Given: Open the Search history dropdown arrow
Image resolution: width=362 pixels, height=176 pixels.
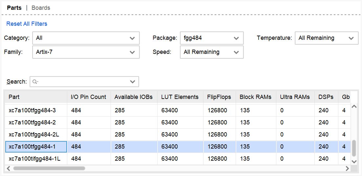Looking at the screenshot, I should click(x=132, y=82).
